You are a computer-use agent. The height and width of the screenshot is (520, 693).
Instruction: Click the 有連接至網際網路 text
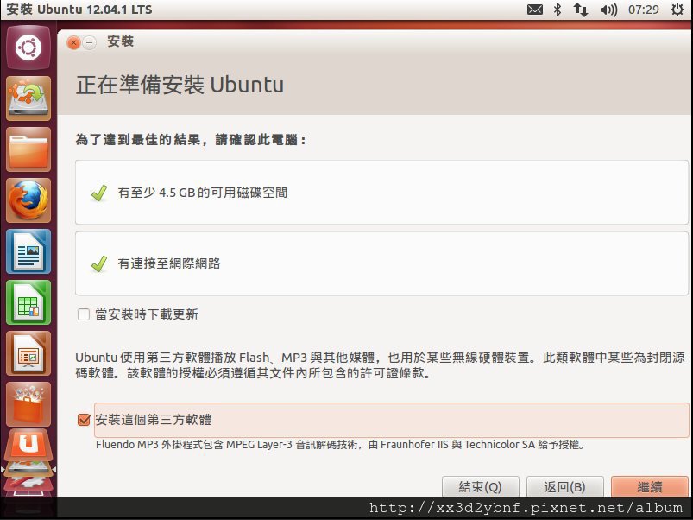(169, 263)
